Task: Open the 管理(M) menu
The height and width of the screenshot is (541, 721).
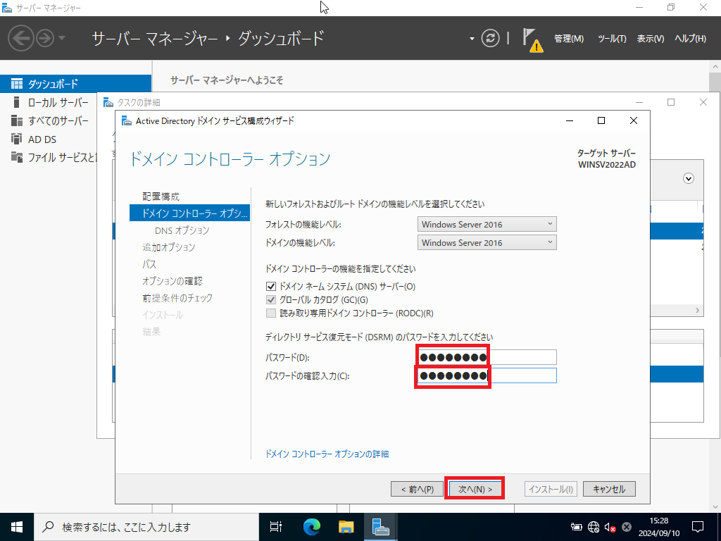Action: click(x=569, y=39)
